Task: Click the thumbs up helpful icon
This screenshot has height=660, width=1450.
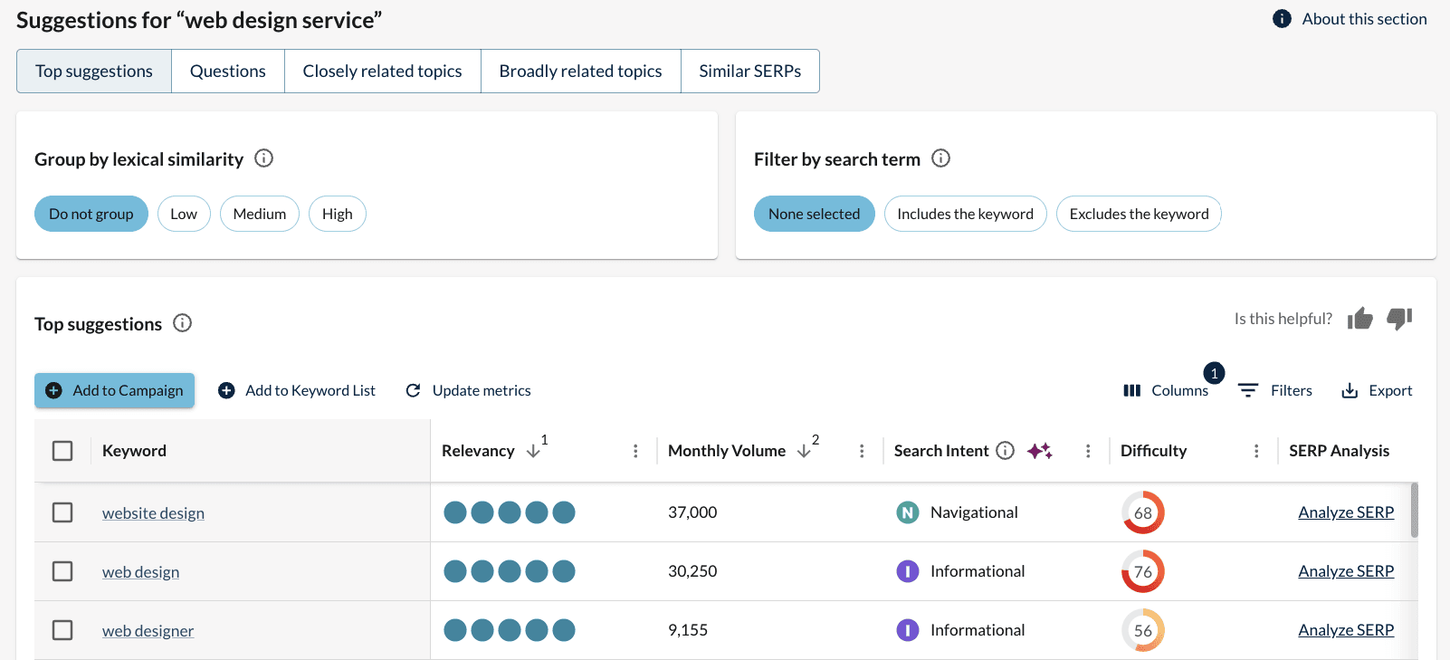Action: [x=1359, y=319]
